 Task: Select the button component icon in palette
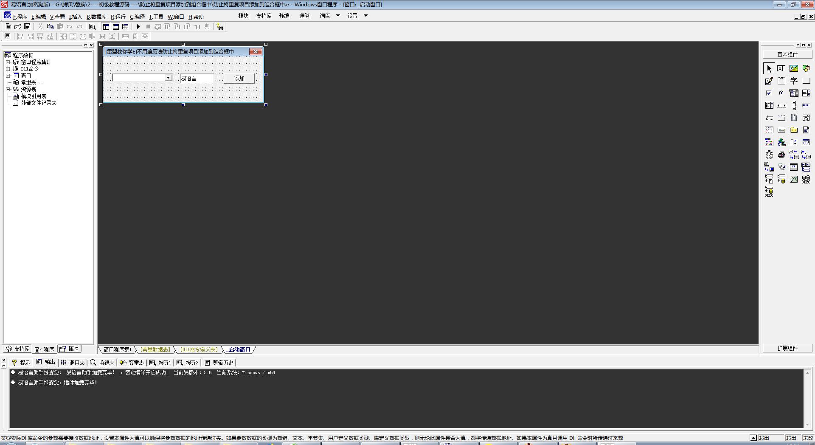806,81
